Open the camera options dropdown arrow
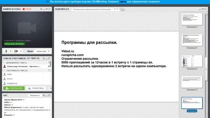The height and width of the screenshot is (118, 210). (21, 51)
